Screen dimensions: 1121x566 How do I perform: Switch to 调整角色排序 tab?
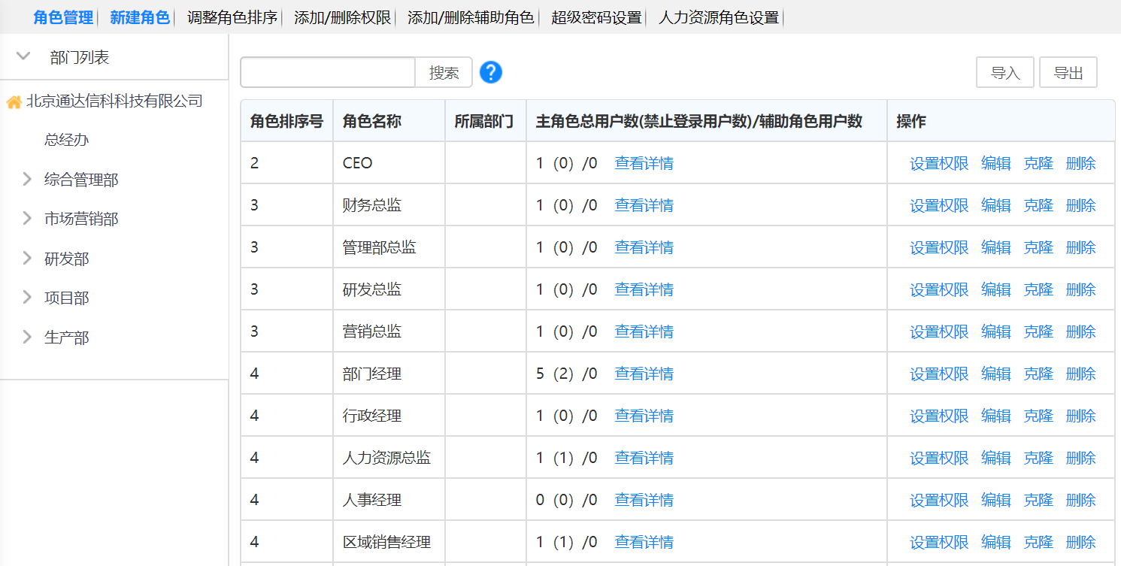coord(232,17)
